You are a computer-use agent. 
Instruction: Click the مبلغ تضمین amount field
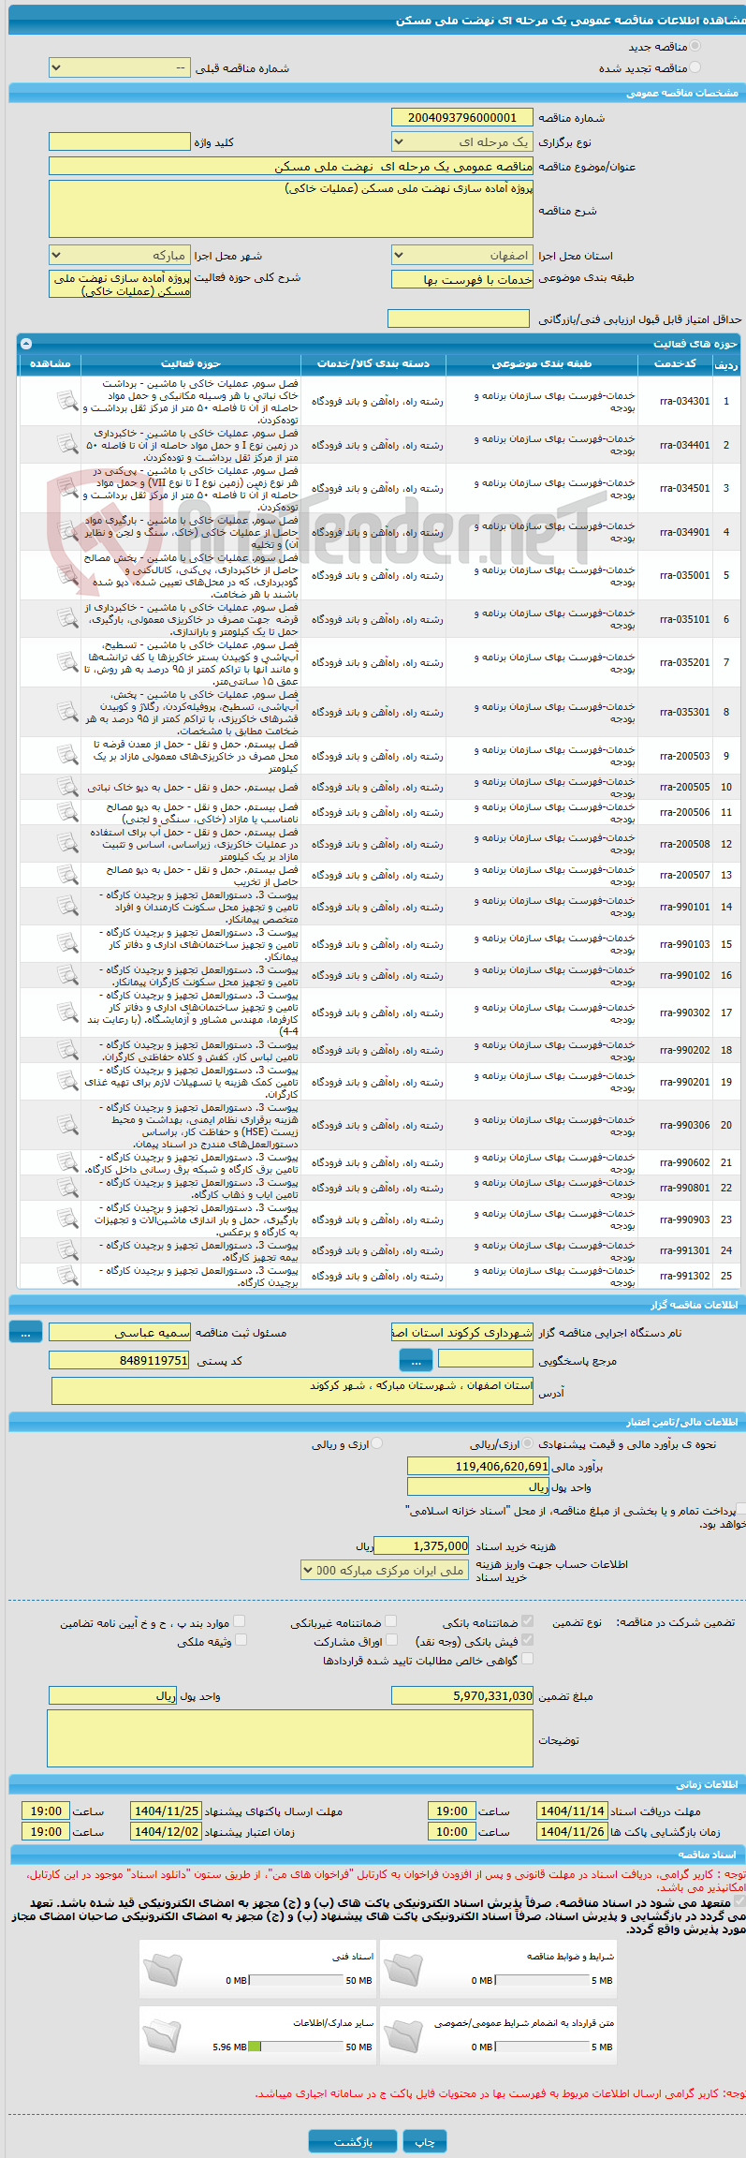click(462, 1695)
